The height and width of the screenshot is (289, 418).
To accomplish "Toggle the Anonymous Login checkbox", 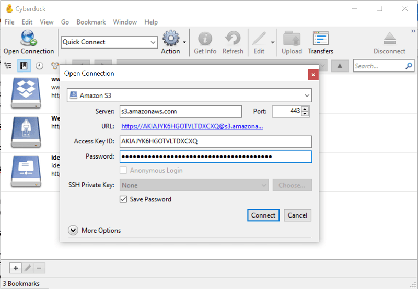I will (x=123, y=170).
